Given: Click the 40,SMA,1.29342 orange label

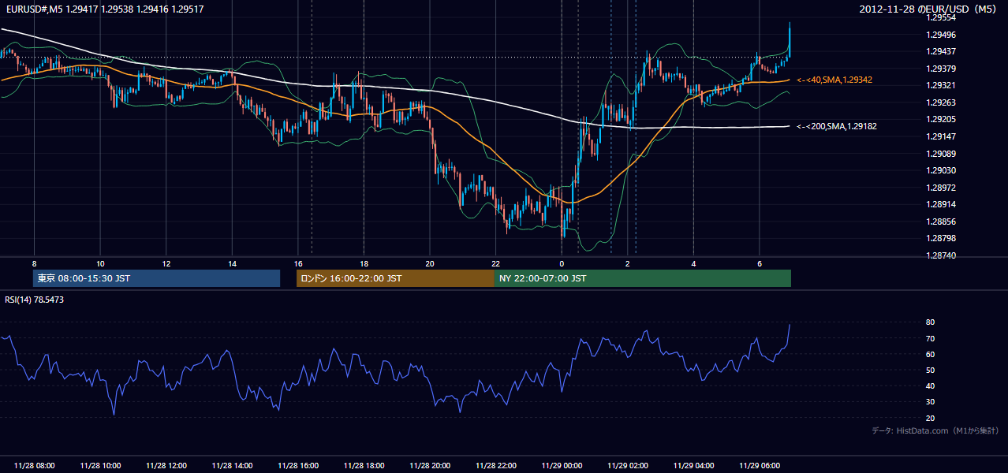Looking at the screenshot, I should click(x=834, y=80).
